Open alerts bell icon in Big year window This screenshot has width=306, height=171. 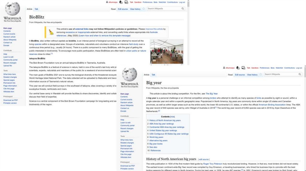click(x=238, y=68)
